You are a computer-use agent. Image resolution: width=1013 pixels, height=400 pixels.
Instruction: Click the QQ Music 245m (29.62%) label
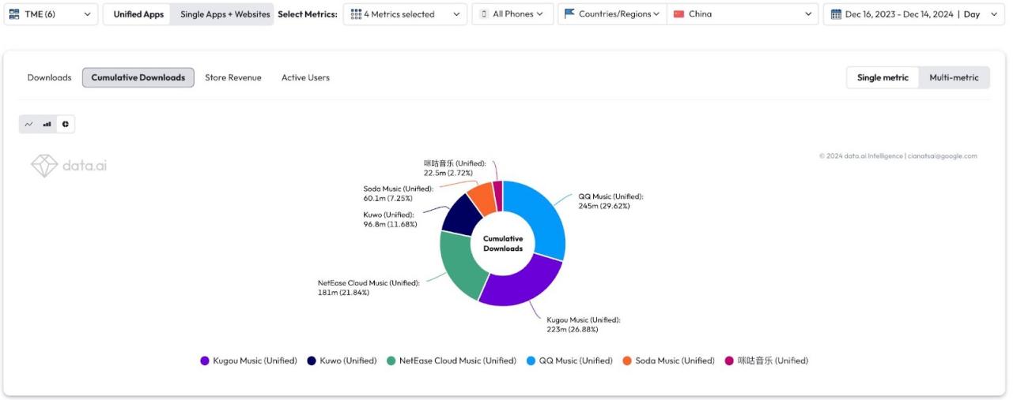coord(610,201)
